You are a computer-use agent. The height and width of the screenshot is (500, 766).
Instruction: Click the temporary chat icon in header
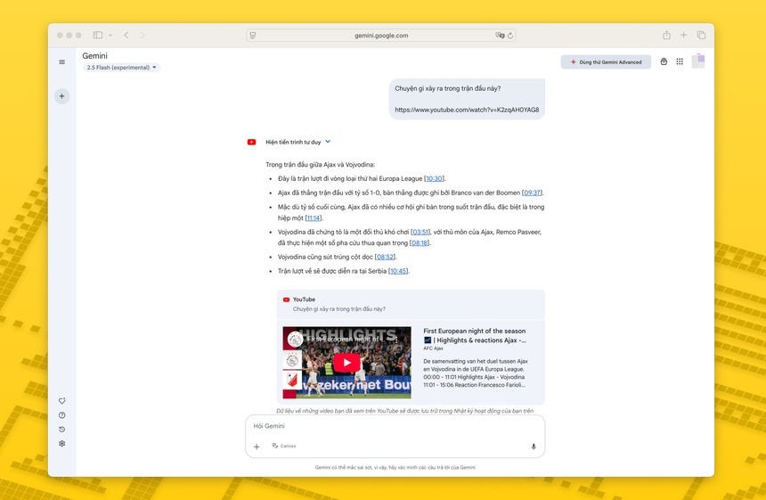664,61
